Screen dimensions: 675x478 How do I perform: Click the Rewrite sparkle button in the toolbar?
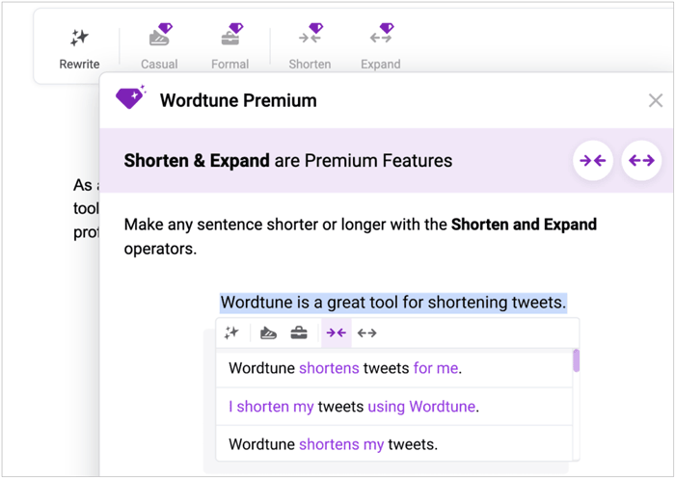[x=79, y=46]
